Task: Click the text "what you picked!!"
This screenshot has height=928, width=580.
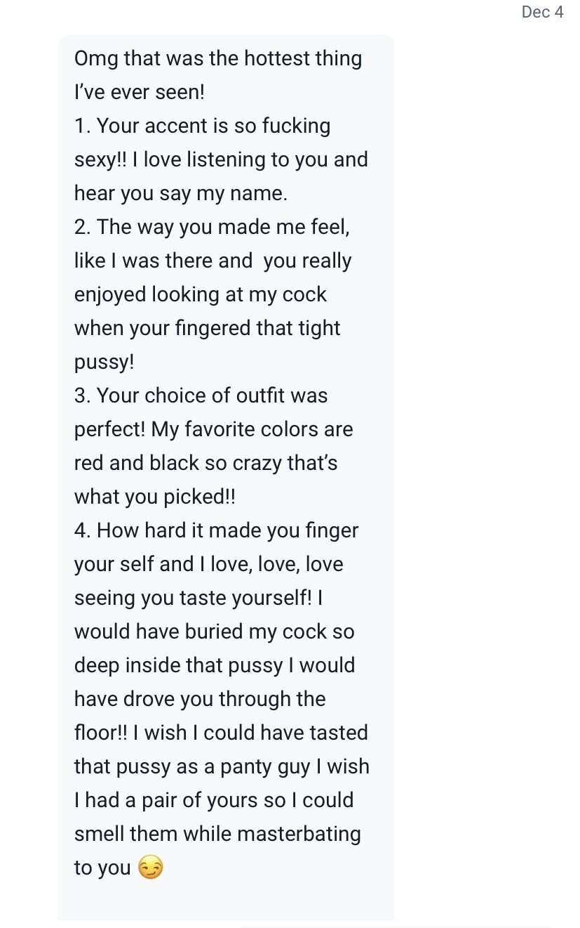Action: (x=154, y=497)
